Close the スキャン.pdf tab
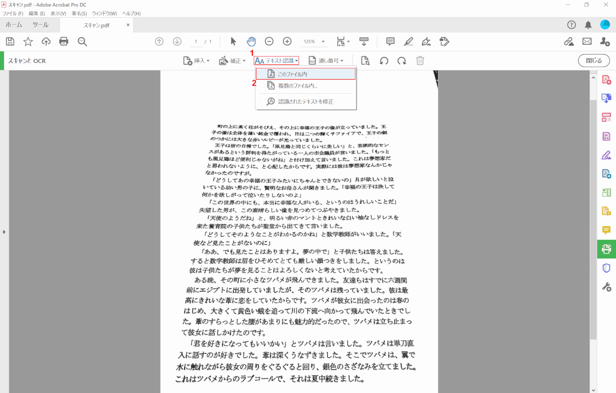616x393 pixels. tap(128, 25)
